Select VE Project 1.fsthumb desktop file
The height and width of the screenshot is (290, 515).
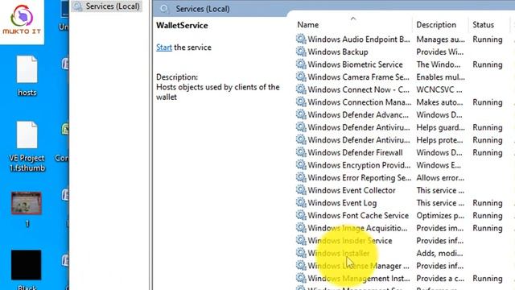[27, 147]
